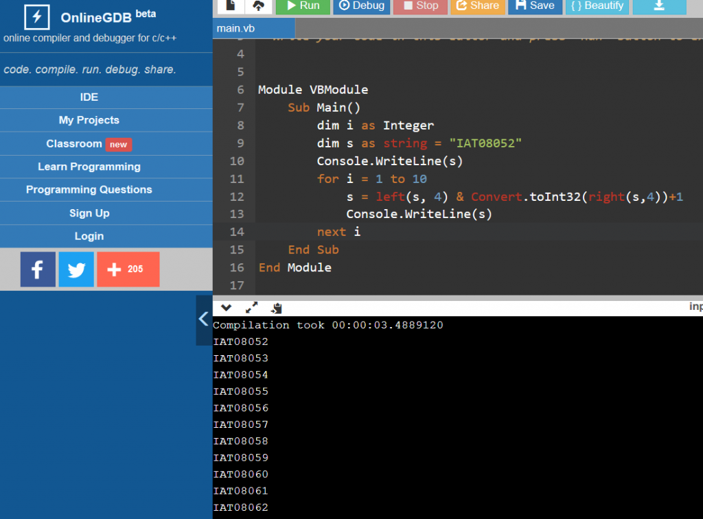Click the 'dim i as Integer' line
This screenshot has height=519, width=703.
click(x=376, y=125)
